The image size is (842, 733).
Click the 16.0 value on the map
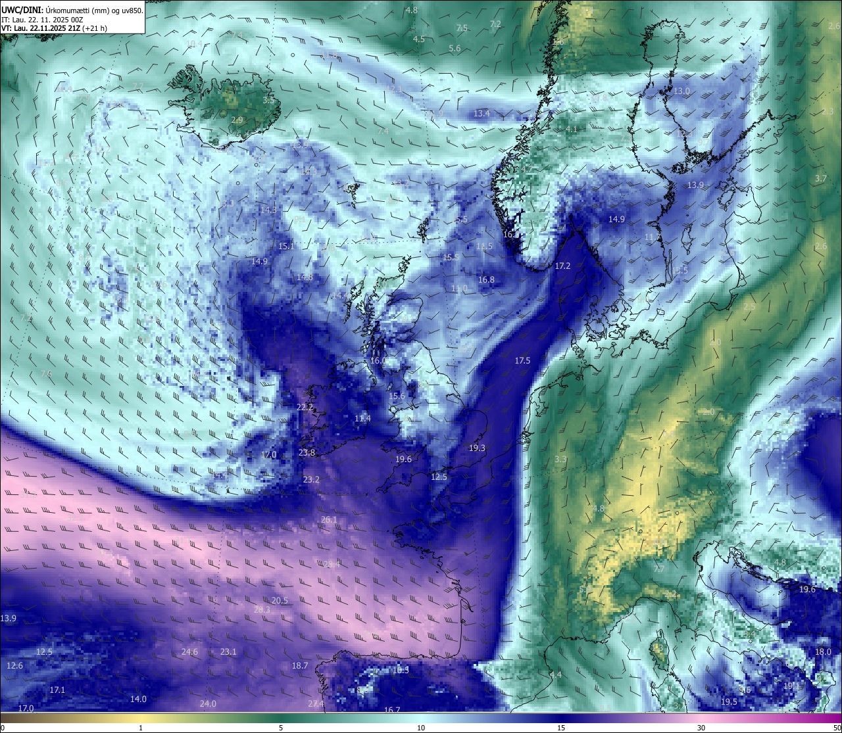(378, 361)
